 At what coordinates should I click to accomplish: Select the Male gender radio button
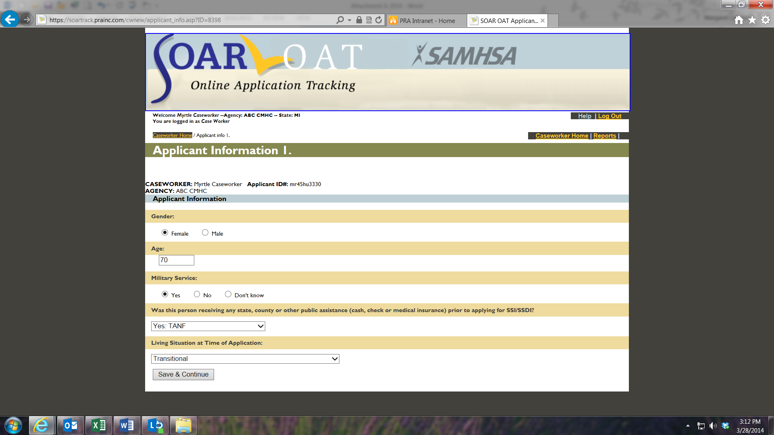[x=205, y=232]
